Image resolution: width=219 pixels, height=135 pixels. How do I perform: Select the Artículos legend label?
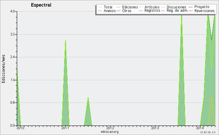pos(152,7)
